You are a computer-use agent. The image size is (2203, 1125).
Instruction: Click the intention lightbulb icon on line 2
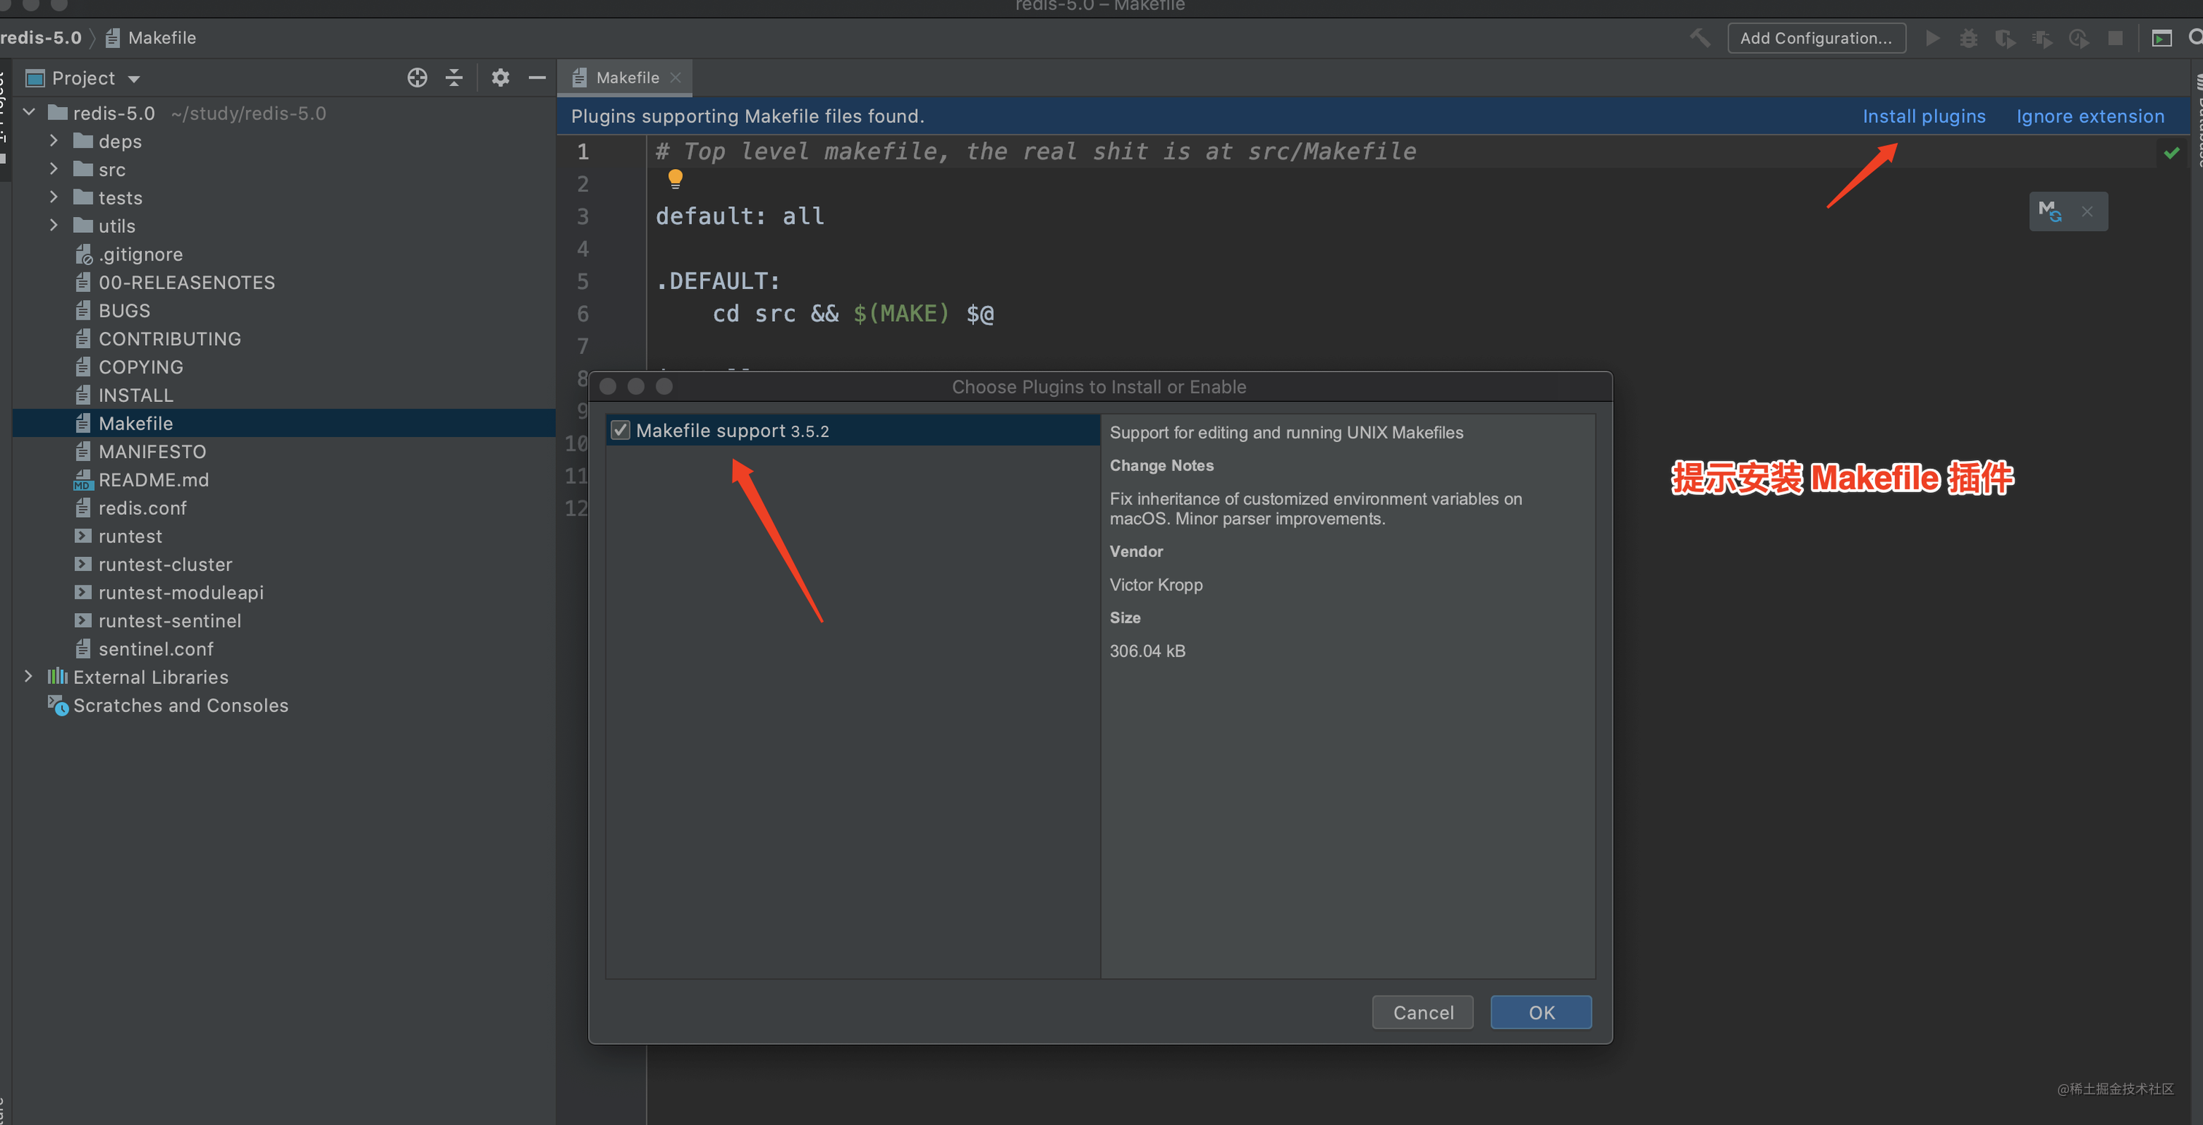pyautogui.click(x=675, y=178)
